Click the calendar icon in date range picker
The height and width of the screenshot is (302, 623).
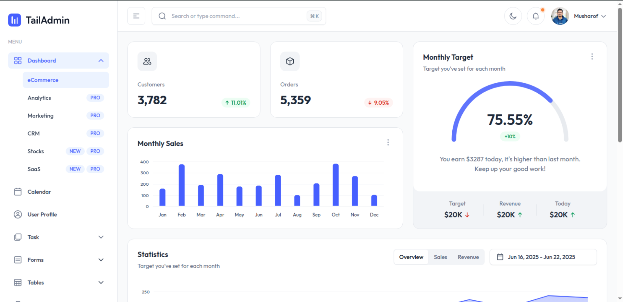click(500, 257)
